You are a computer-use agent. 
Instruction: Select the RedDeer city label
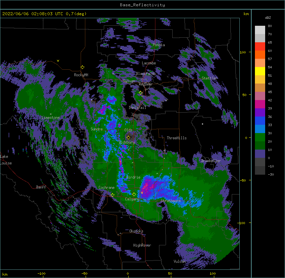pos(145,84)
